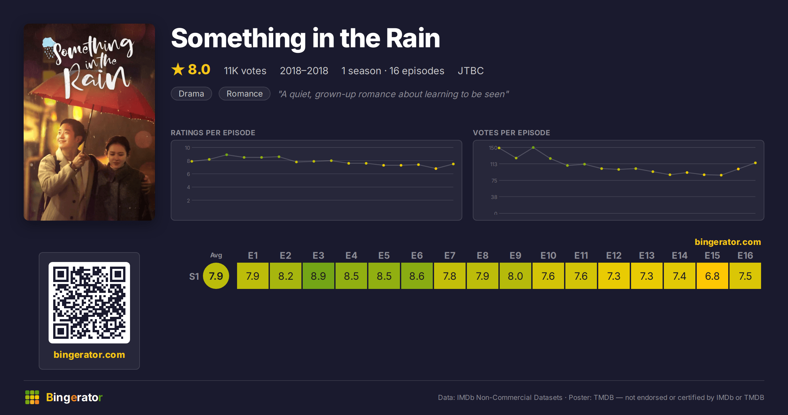Click the S1 average 7.9 circle
The height and width of the screenshot is (415, 788).
pyautogui.click(x=216, y=276)
